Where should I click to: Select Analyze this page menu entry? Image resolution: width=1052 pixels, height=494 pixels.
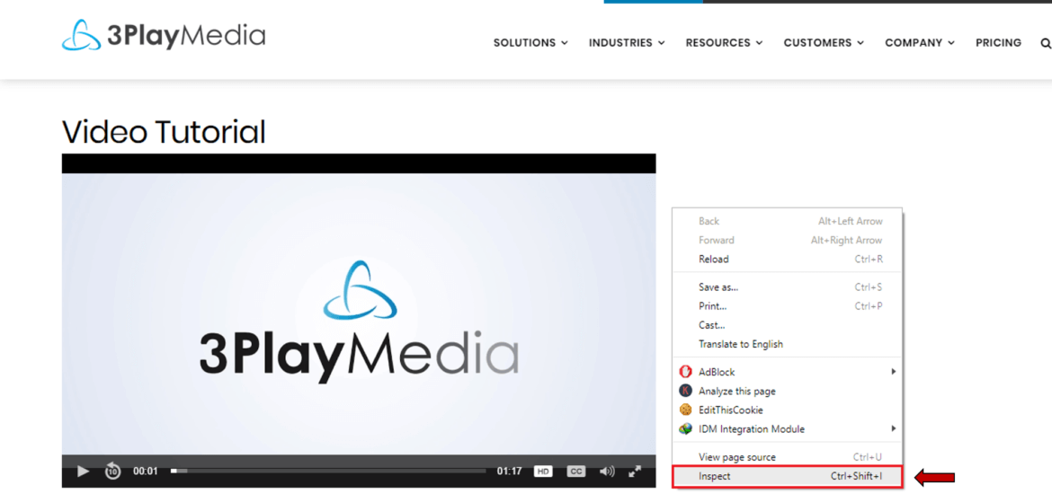pos(788,391)
